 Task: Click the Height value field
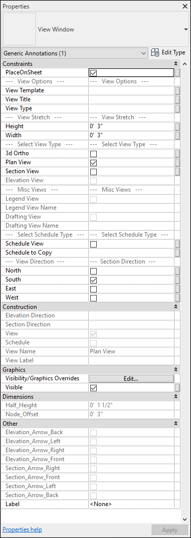[131, 126]
